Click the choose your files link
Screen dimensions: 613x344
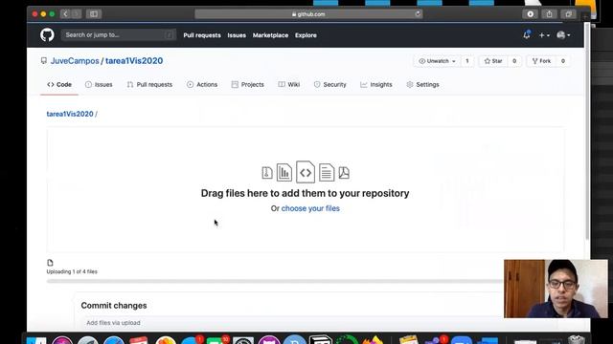(x=310, y=208)
